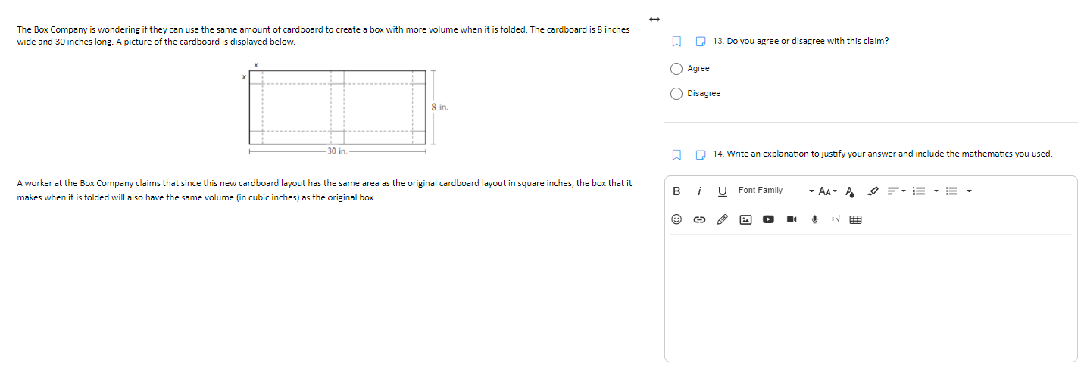Record audio with the microphone icon

(x=814, y=219)
